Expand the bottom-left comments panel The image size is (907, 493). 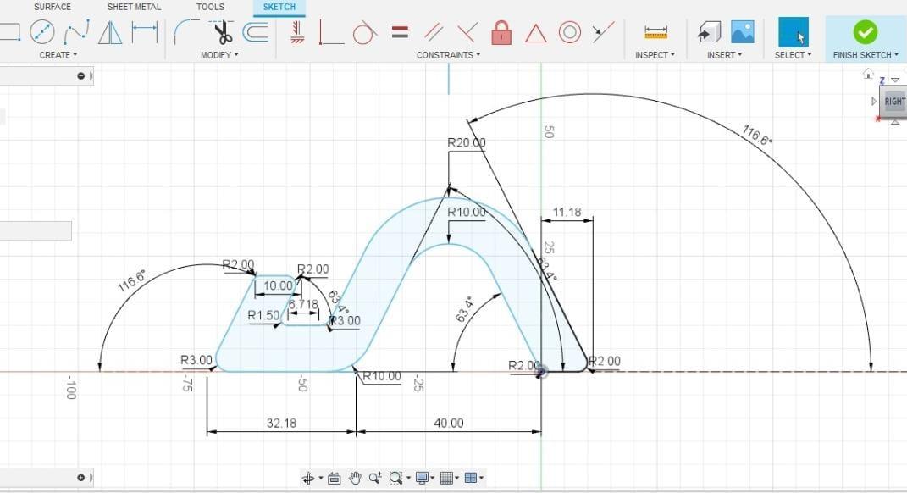tap(81, 478)
